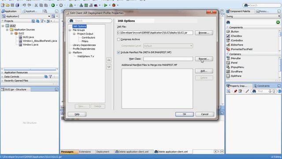Select Profile Dependencies in the tree
282x159 pixels.
click(84, 49)
